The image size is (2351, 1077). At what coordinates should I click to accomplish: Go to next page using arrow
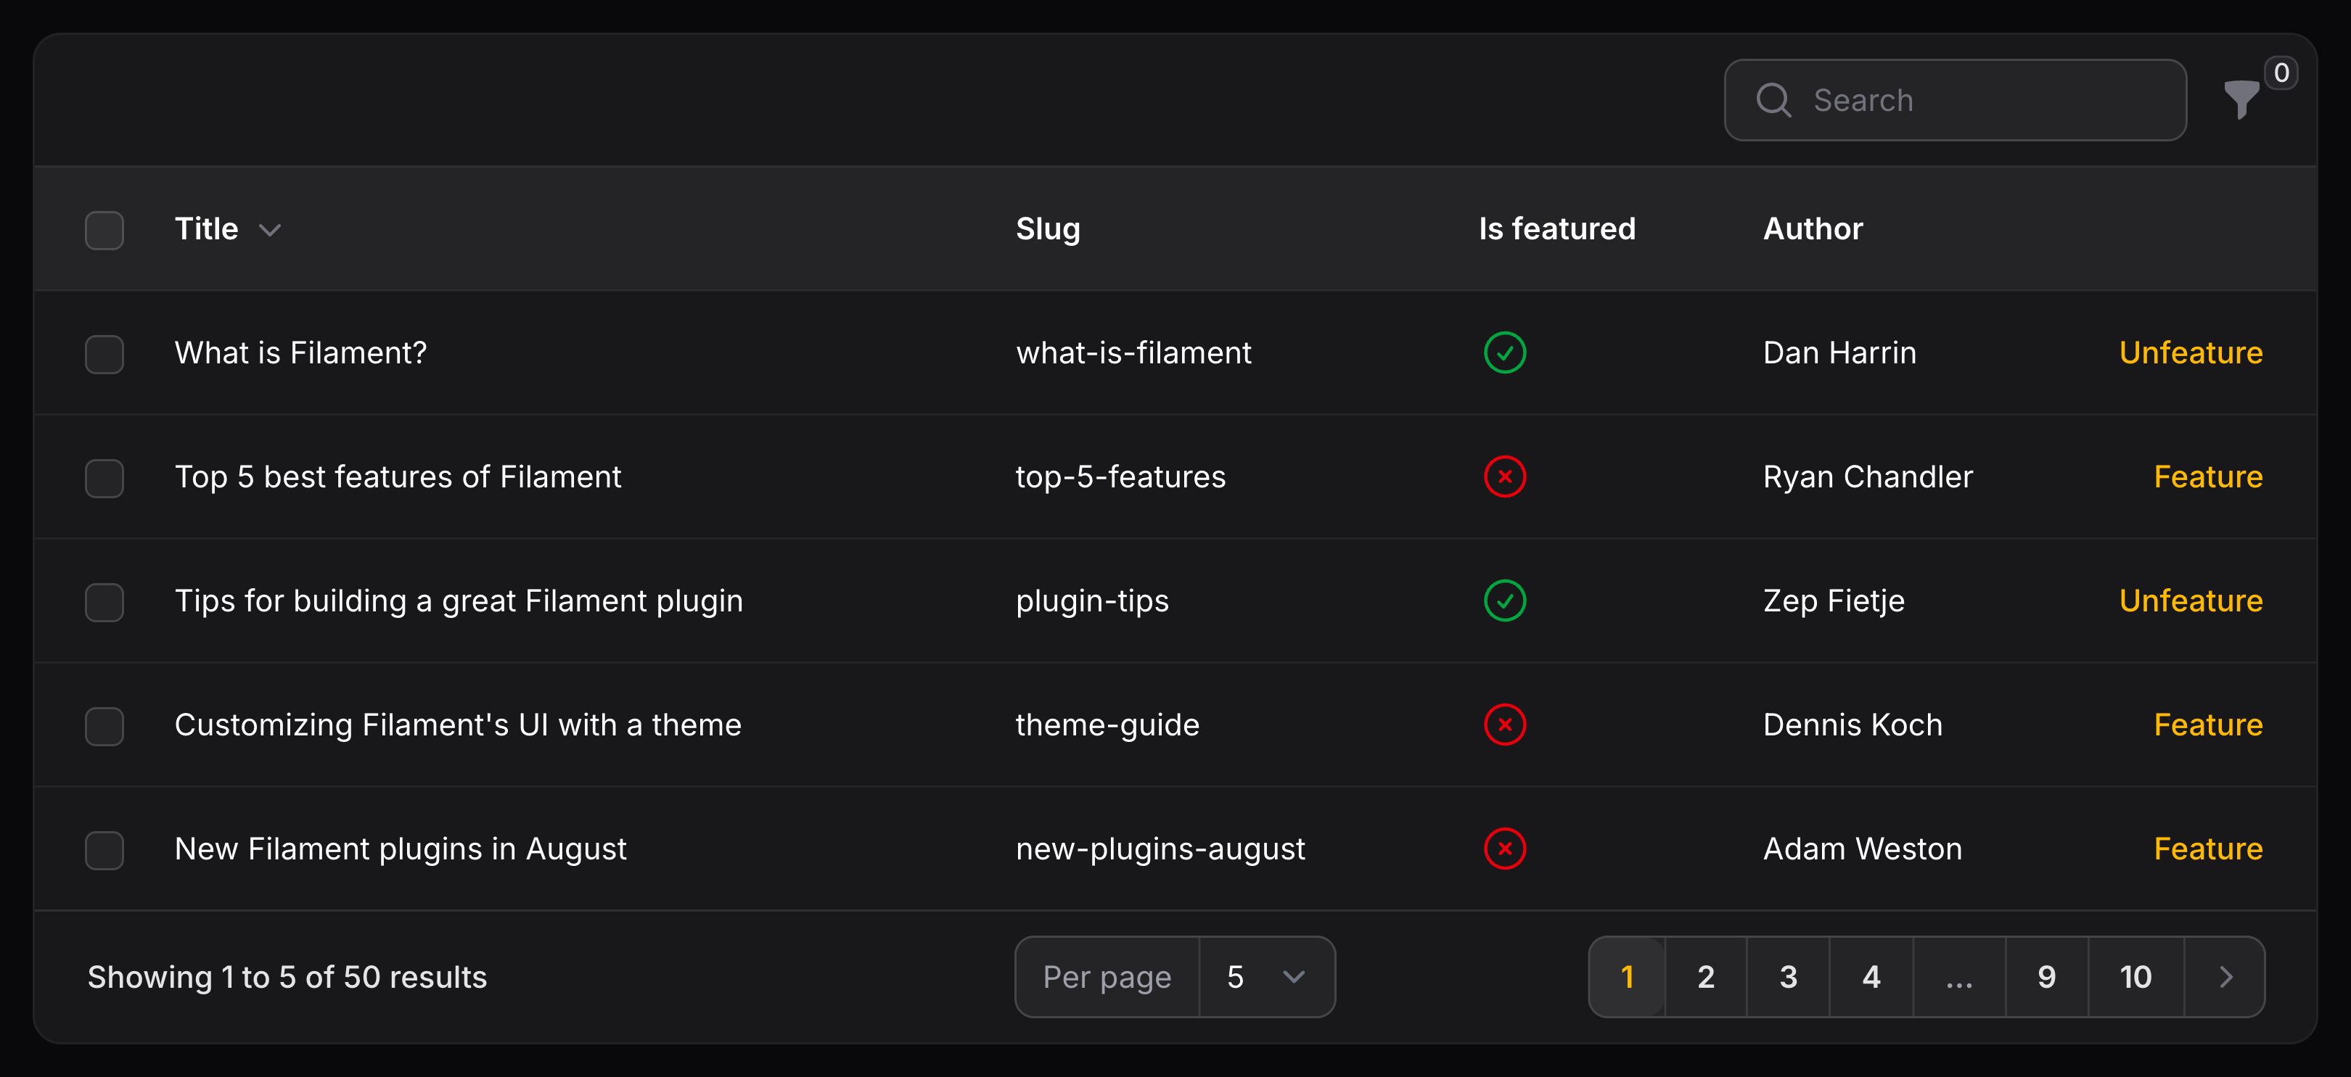point(2225,978)
